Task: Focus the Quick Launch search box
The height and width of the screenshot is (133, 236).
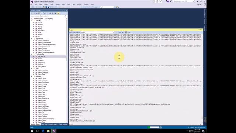Action: [x=184, y=1]
